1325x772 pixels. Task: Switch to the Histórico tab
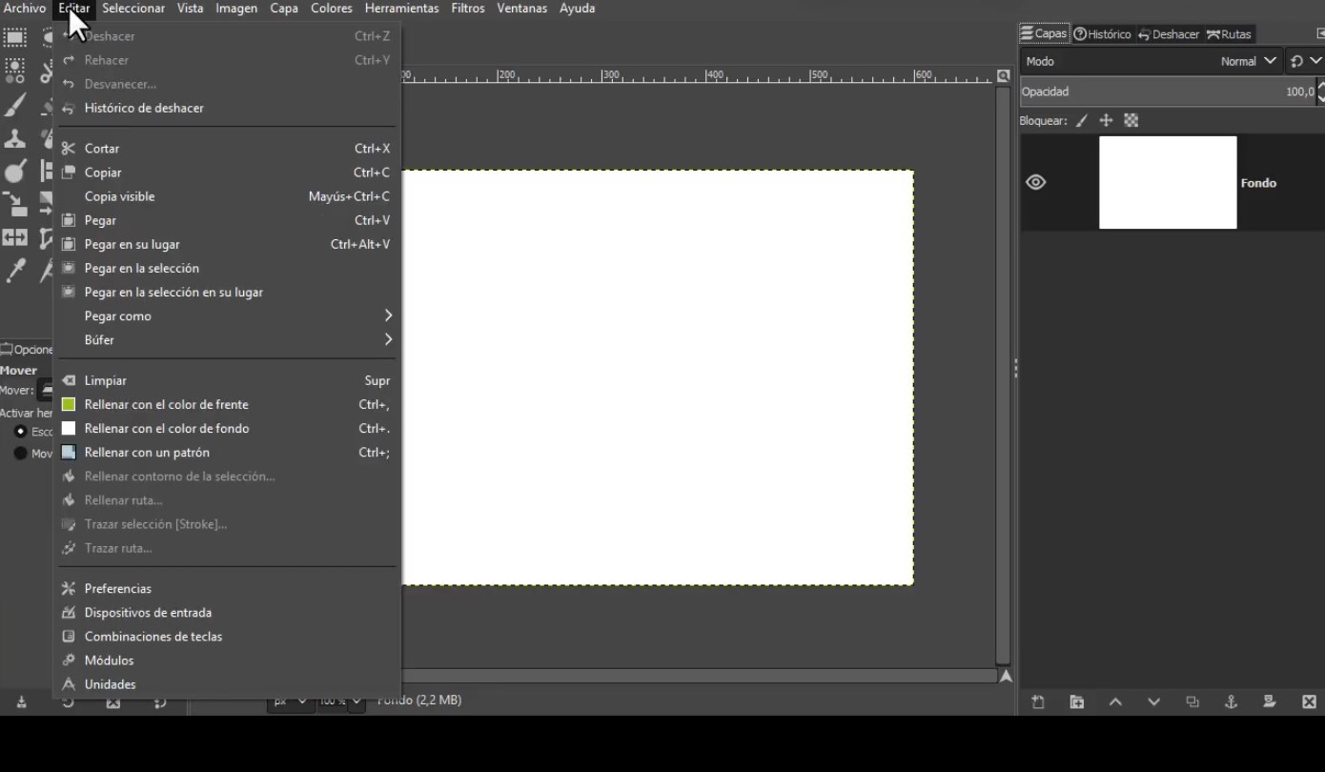click(x=1103, y=34)
